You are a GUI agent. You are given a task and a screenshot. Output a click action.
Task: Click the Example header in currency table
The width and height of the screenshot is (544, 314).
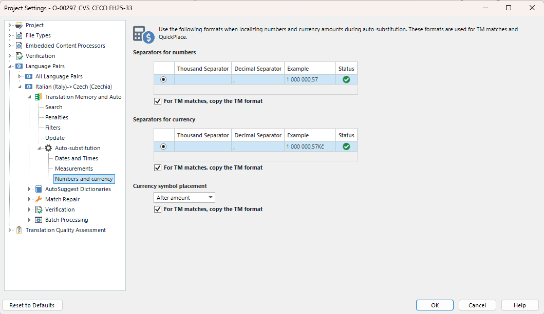(x=310, y=135)
